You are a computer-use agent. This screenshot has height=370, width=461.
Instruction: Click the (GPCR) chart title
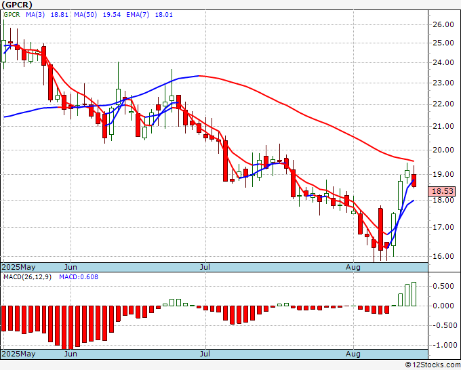tap(17, 5)
